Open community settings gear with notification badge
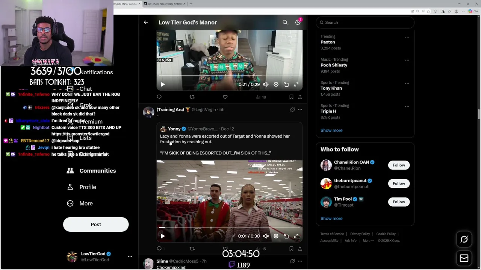The image size is (481, 270). [x=298, y=22]
